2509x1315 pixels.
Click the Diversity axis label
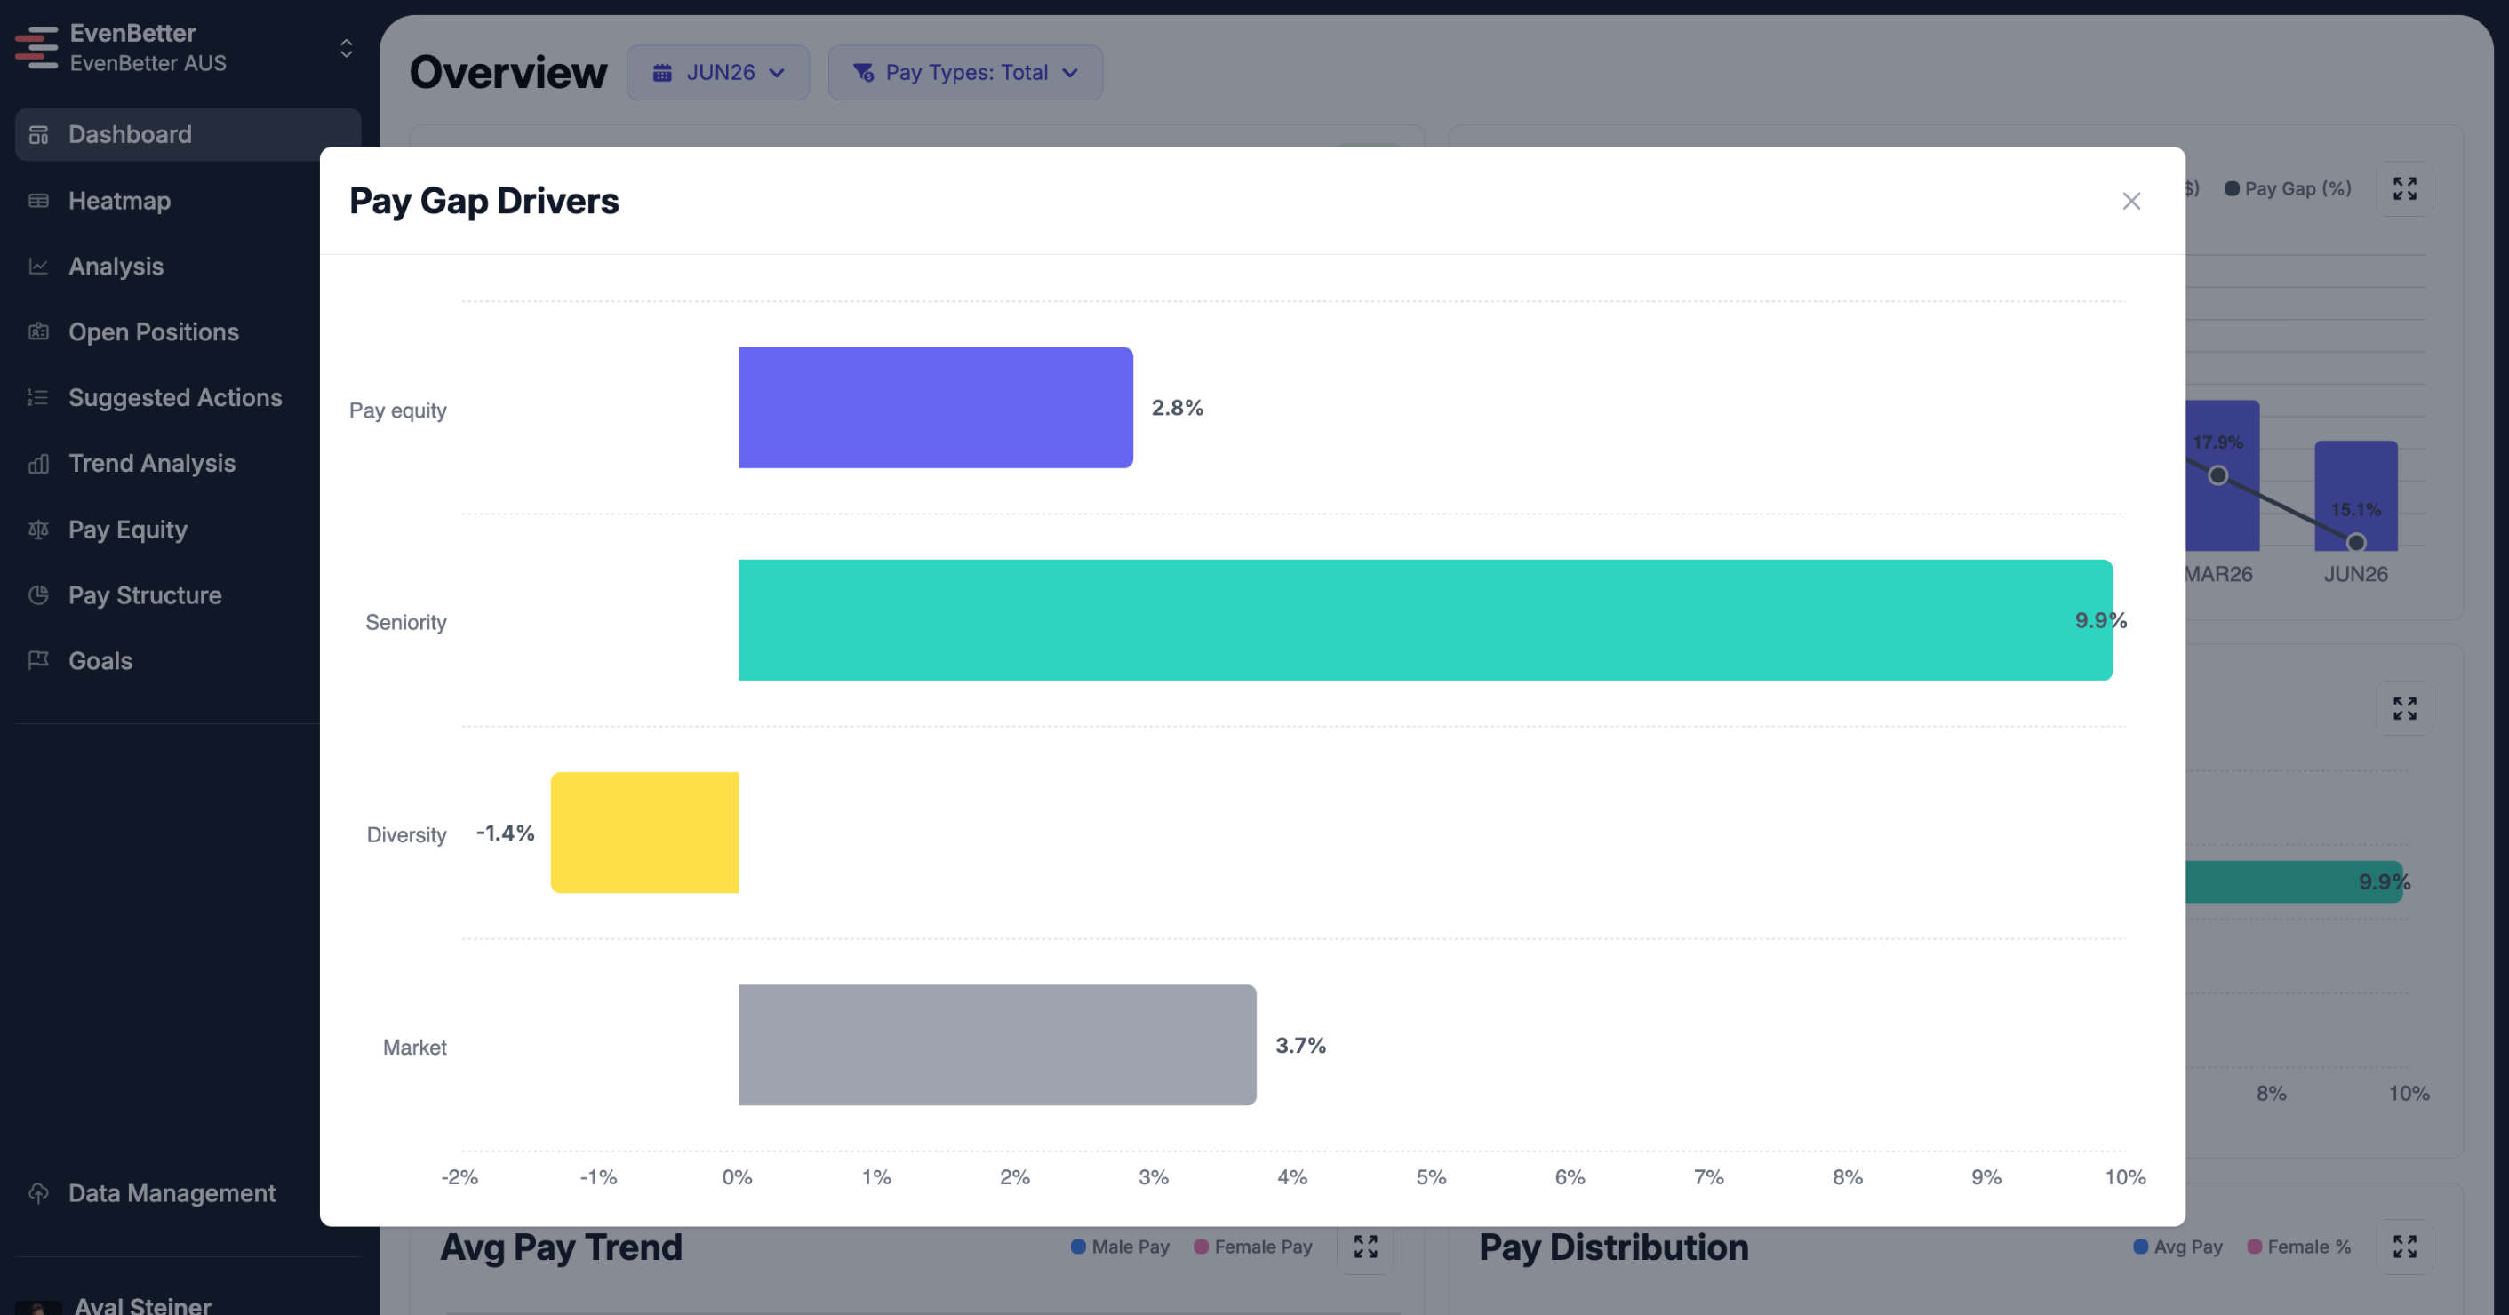point(407,834)
